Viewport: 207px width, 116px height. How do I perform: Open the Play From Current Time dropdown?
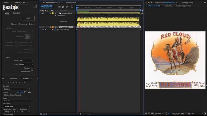16,107
